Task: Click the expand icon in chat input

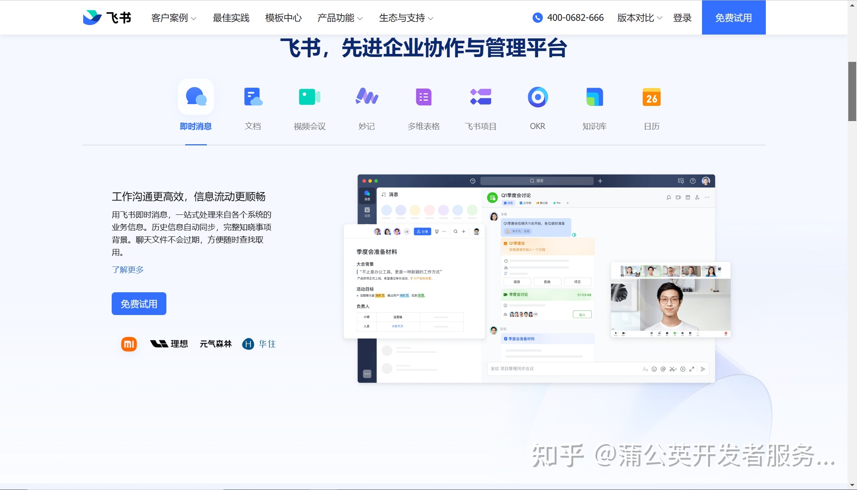Action: 692,369
